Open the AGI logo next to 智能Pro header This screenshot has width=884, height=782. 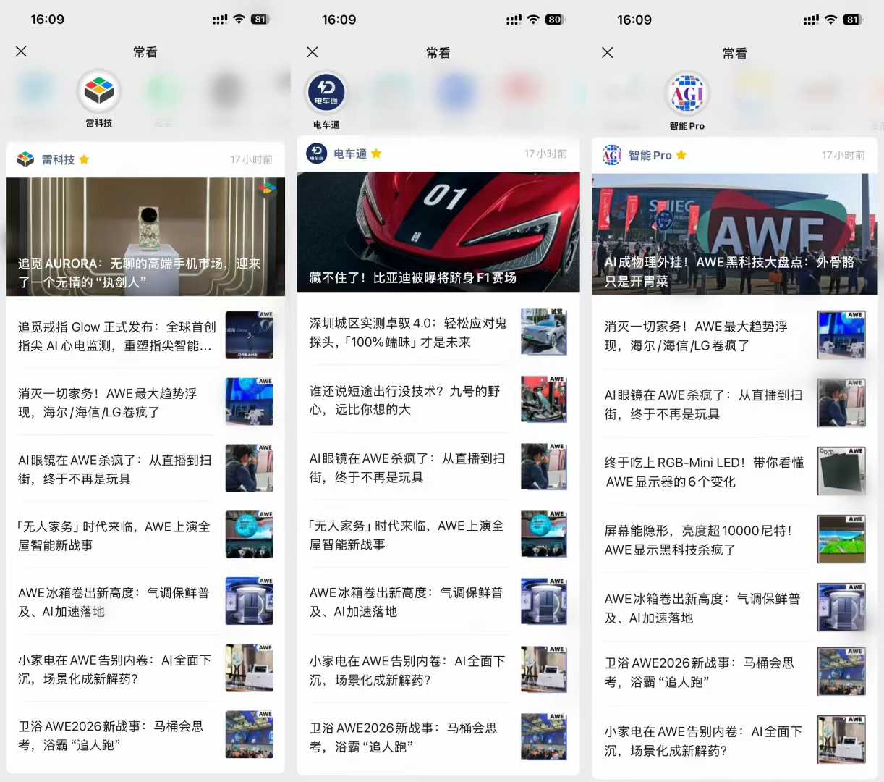[x=611, y=155]
